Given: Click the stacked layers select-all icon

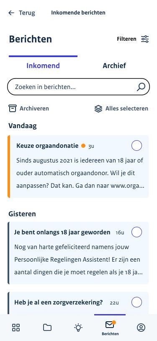Looking at the screenshot, I should click(x=98, y=108).
